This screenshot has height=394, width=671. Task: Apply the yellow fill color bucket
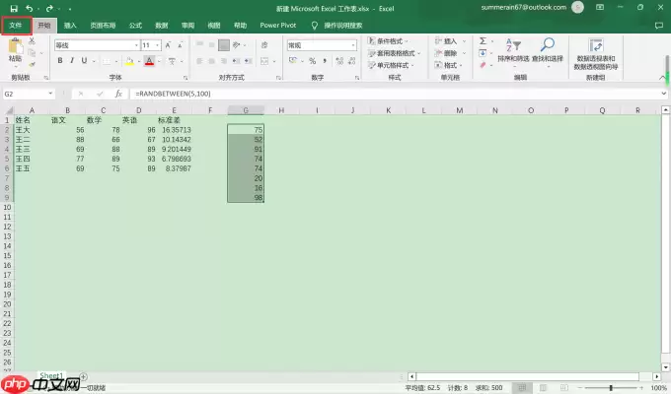click(129, 61)
